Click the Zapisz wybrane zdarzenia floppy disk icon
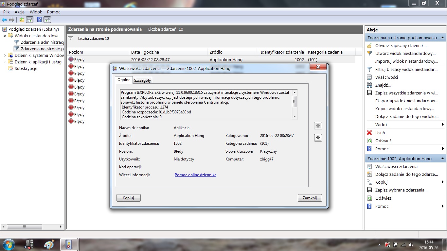 click(x=369, y=190)
